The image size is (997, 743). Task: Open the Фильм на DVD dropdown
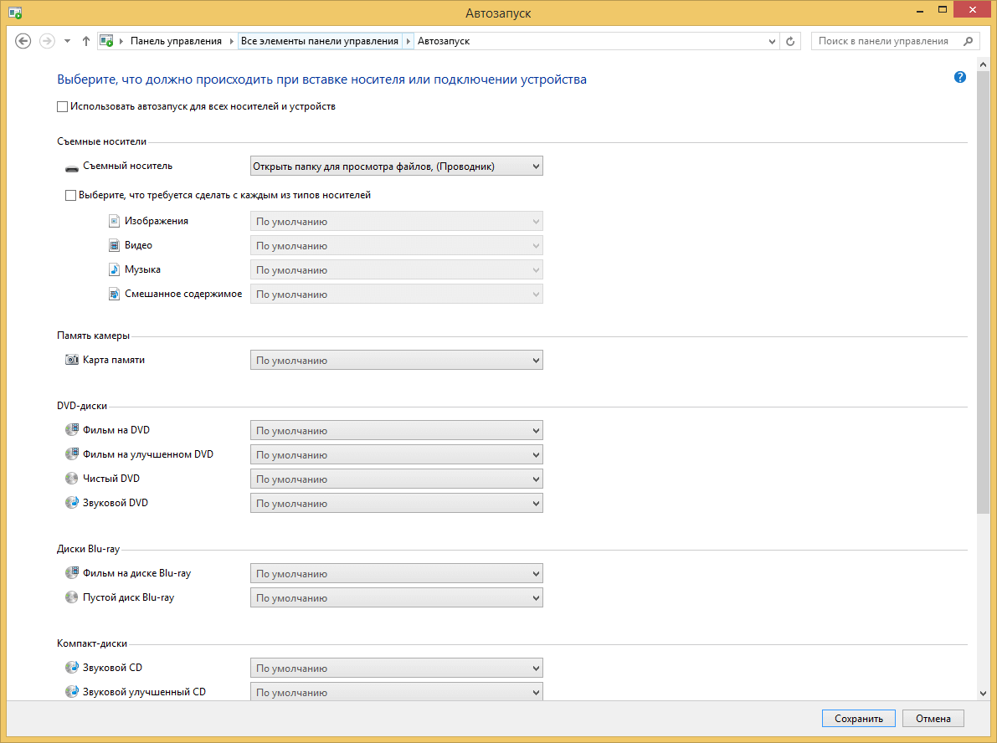click(396, 431)
